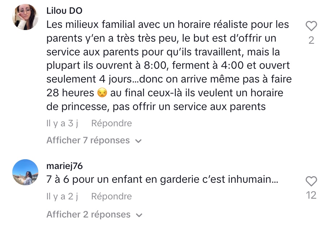Click the timestamp Il y a 2 j

pos(62,197)
